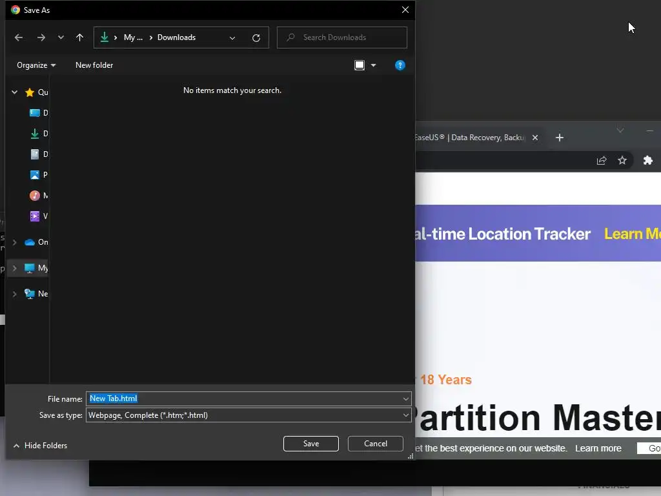661x496 pixels.
Task: Click the Chrome logo in dialog title
Action: click(15, 10)
